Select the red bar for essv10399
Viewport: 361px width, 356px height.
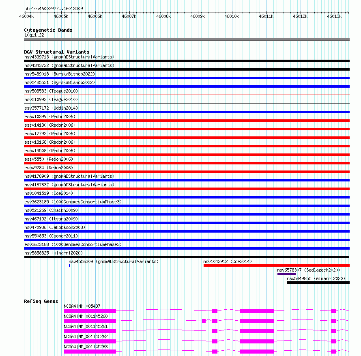(187, 121)
